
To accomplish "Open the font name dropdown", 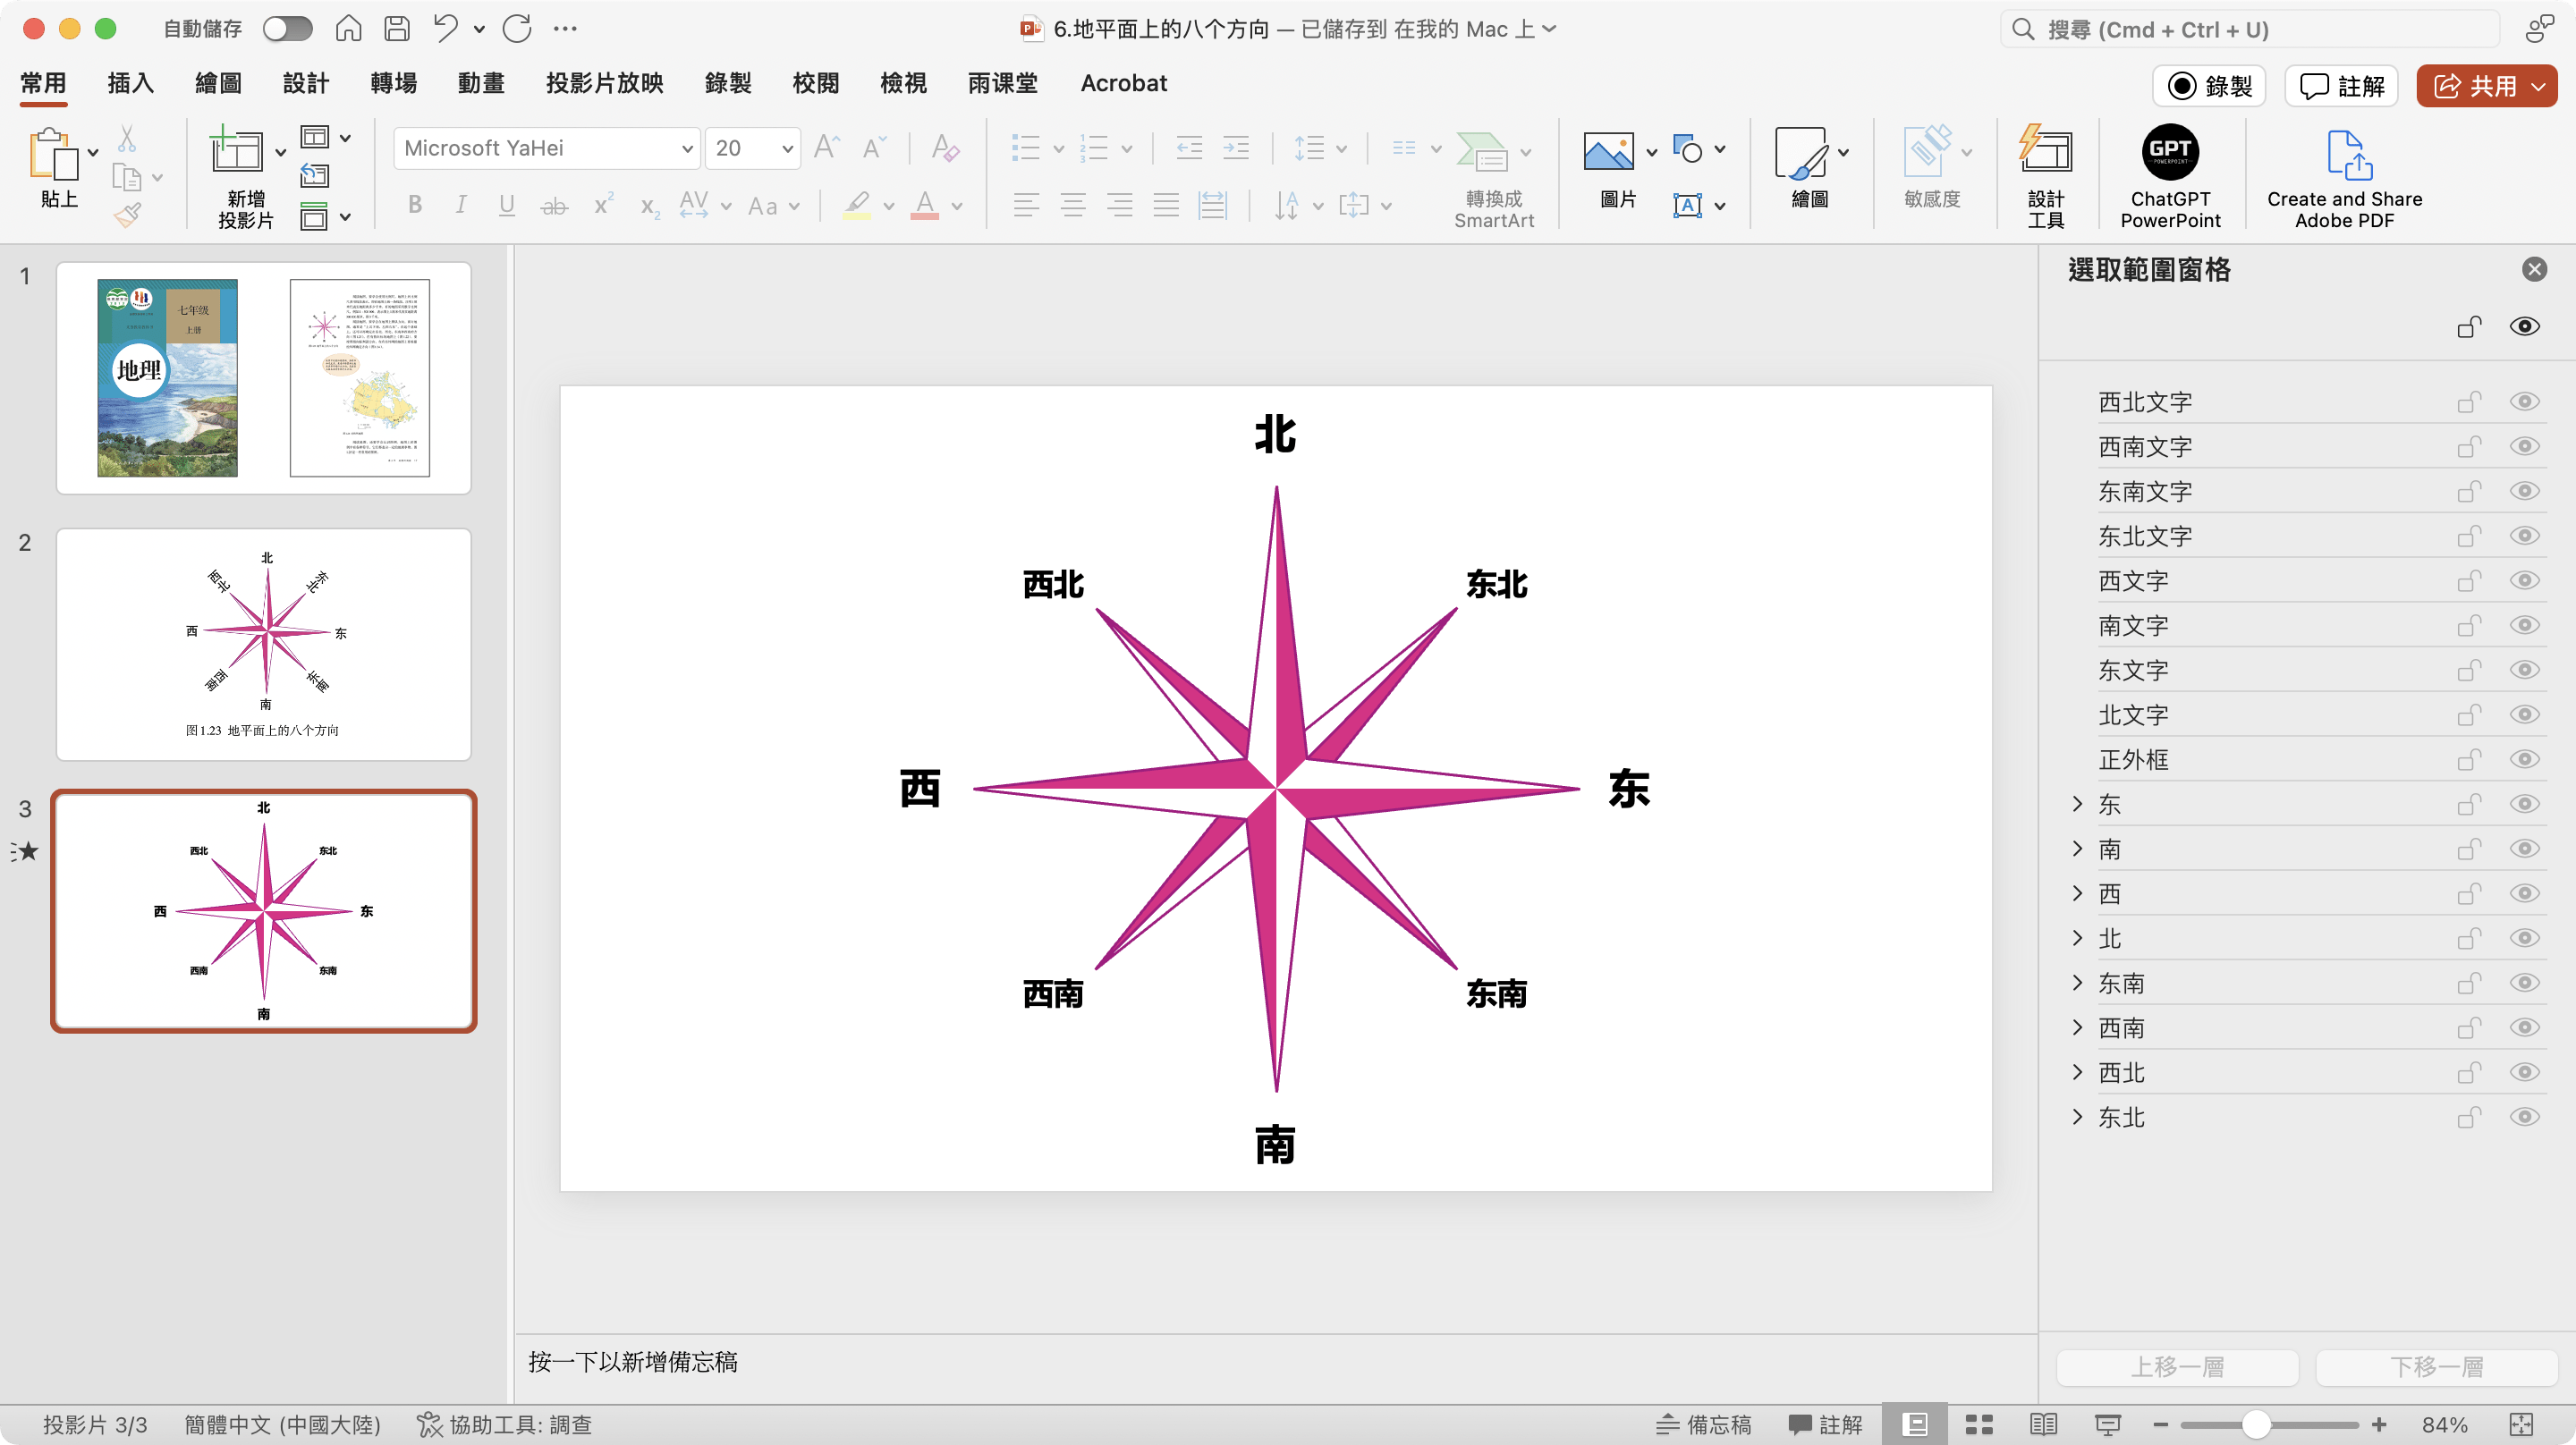I will (687, 149).
